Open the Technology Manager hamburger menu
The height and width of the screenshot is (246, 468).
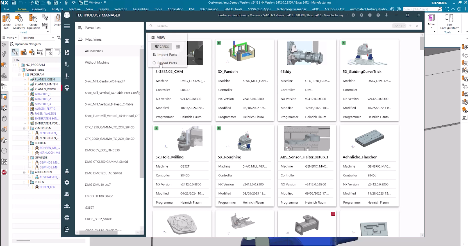pos(67,26)
